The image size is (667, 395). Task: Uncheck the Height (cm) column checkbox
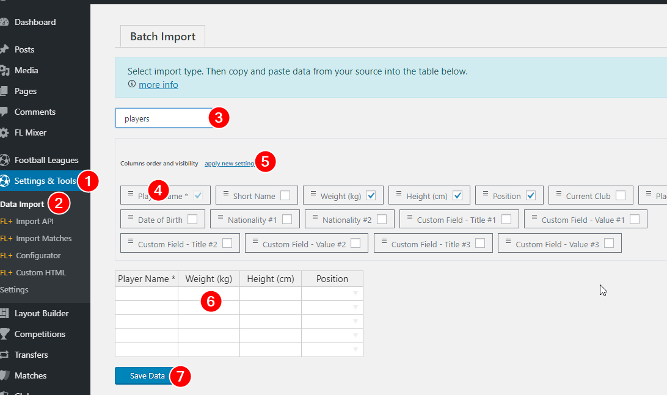pyautogui.click(x=457, y=195)
